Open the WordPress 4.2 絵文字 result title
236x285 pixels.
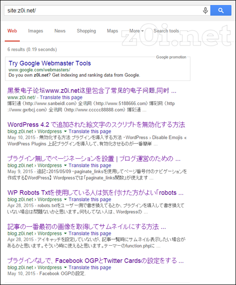pyautogui.click(x=96, y=124)
